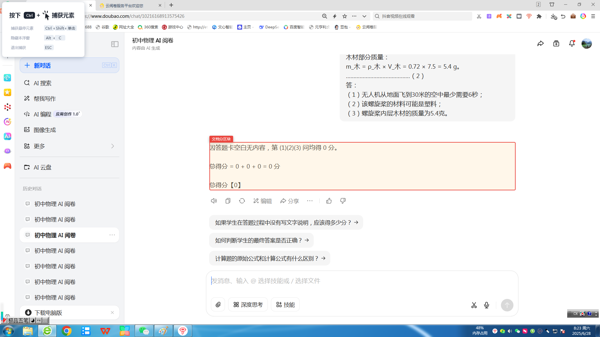Image resolution: width=600 pixels, height=337 pixels.
Task: Open more options for the selected chat history item
Action: [x=112, y=235]
